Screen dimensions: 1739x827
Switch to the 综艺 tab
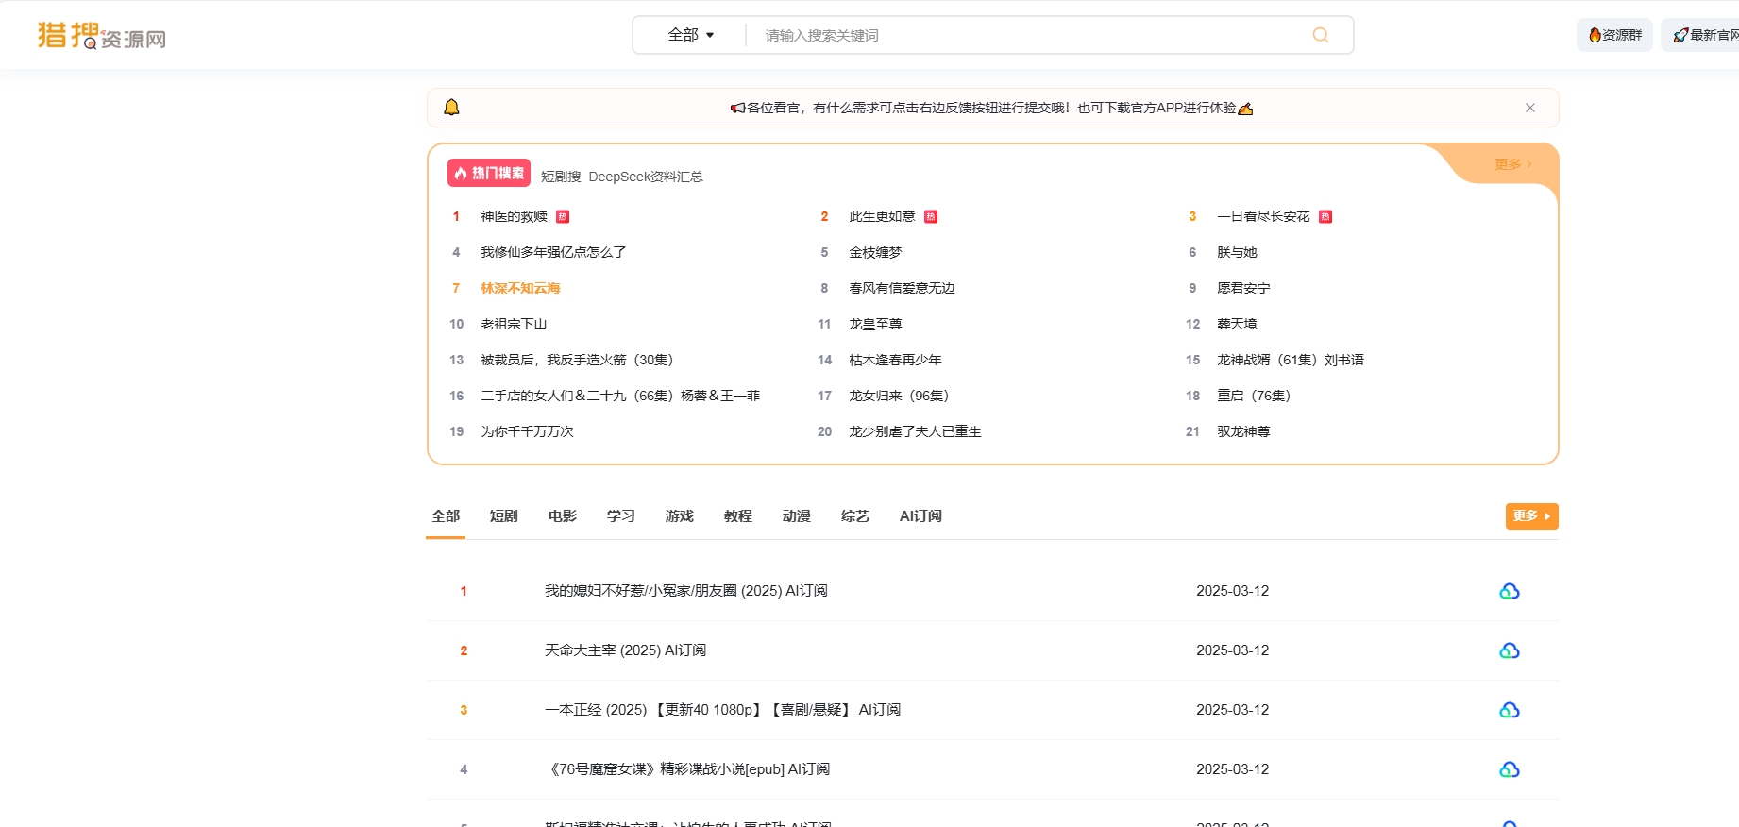(855, 516)
